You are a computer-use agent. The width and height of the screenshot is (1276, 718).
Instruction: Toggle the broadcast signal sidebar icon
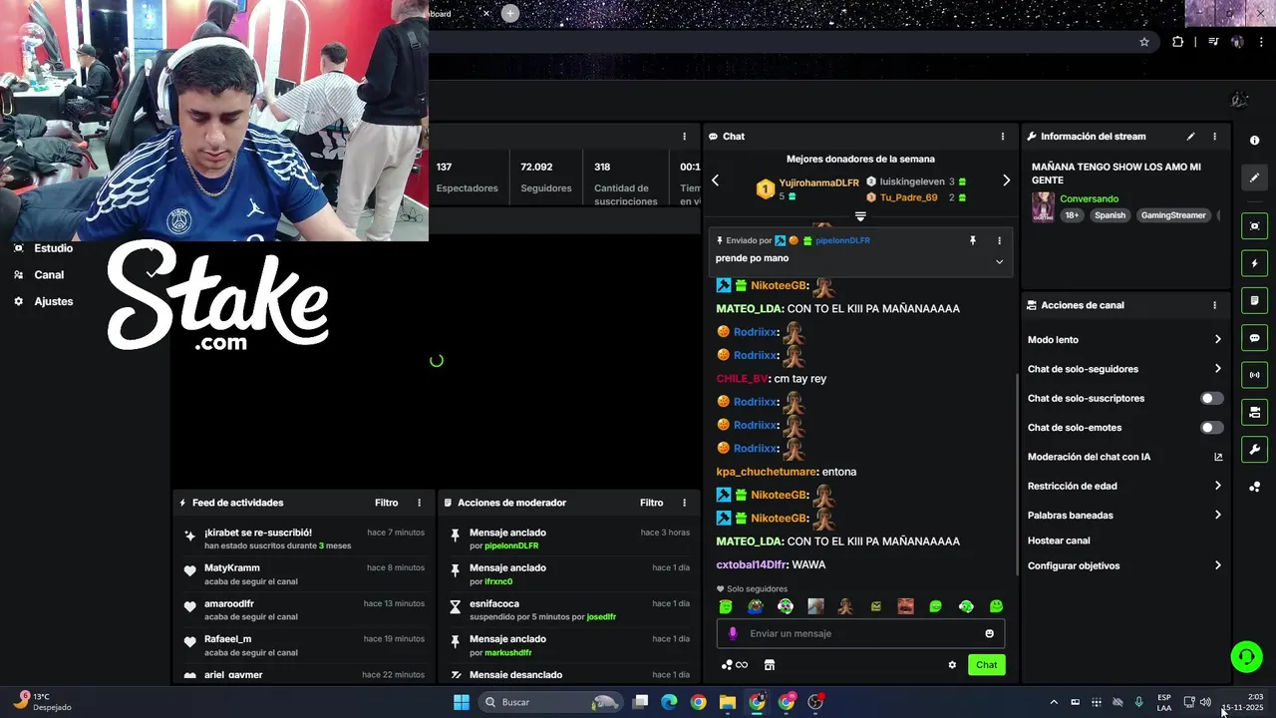(x=1254, y=375)
